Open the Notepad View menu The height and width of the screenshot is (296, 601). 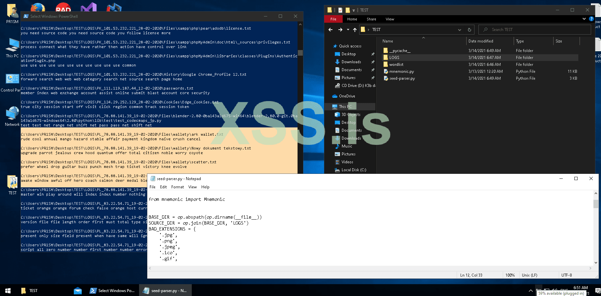(x=192, y=187)
